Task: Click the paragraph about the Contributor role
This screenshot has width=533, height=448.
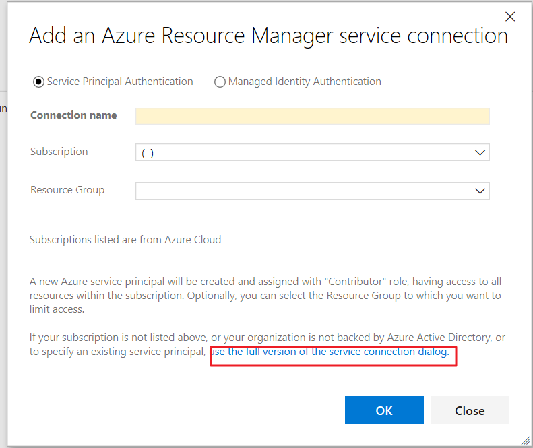Action: (265, 295)
